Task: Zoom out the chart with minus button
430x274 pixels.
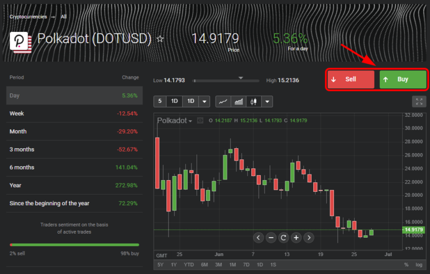Action: tap(271, 238)
